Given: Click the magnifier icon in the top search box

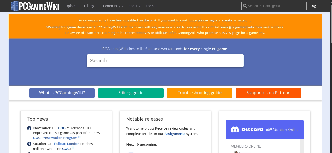Looking at the screenshot, I should pyautogui.click(x=245, y=6).
